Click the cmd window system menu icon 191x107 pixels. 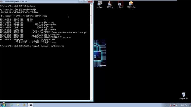click(x=1, y=1)
